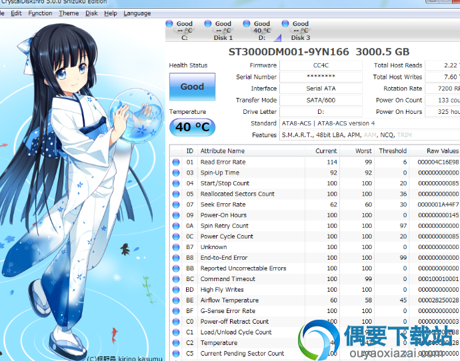Open the Theme menu
The height and width of the screenshot is (361, 460).
click(x=69, y=13)
